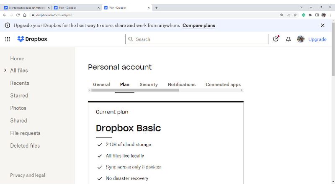
Task: Dismiss the upgrade banner
Action: (322, 25)
